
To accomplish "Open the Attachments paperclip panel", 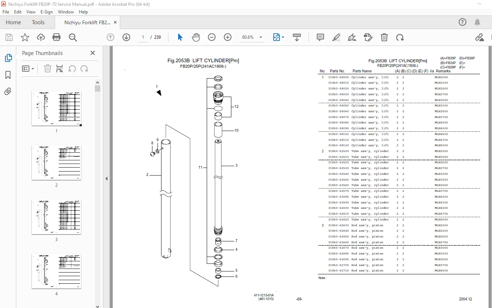I will coord(8,92).
